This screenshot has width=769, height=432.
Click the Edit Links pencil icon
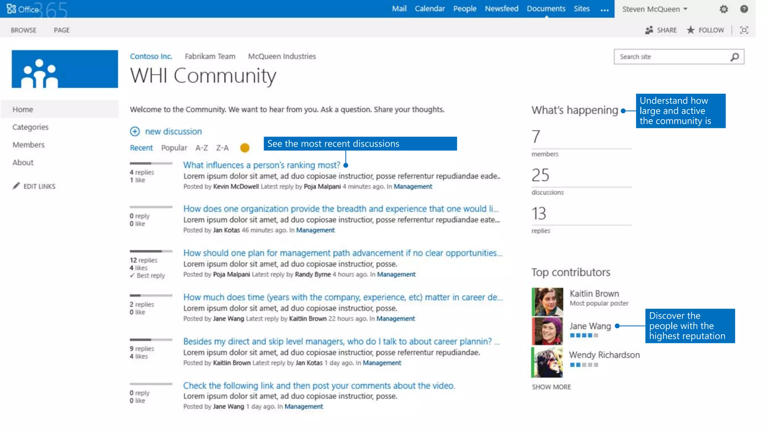16,186
